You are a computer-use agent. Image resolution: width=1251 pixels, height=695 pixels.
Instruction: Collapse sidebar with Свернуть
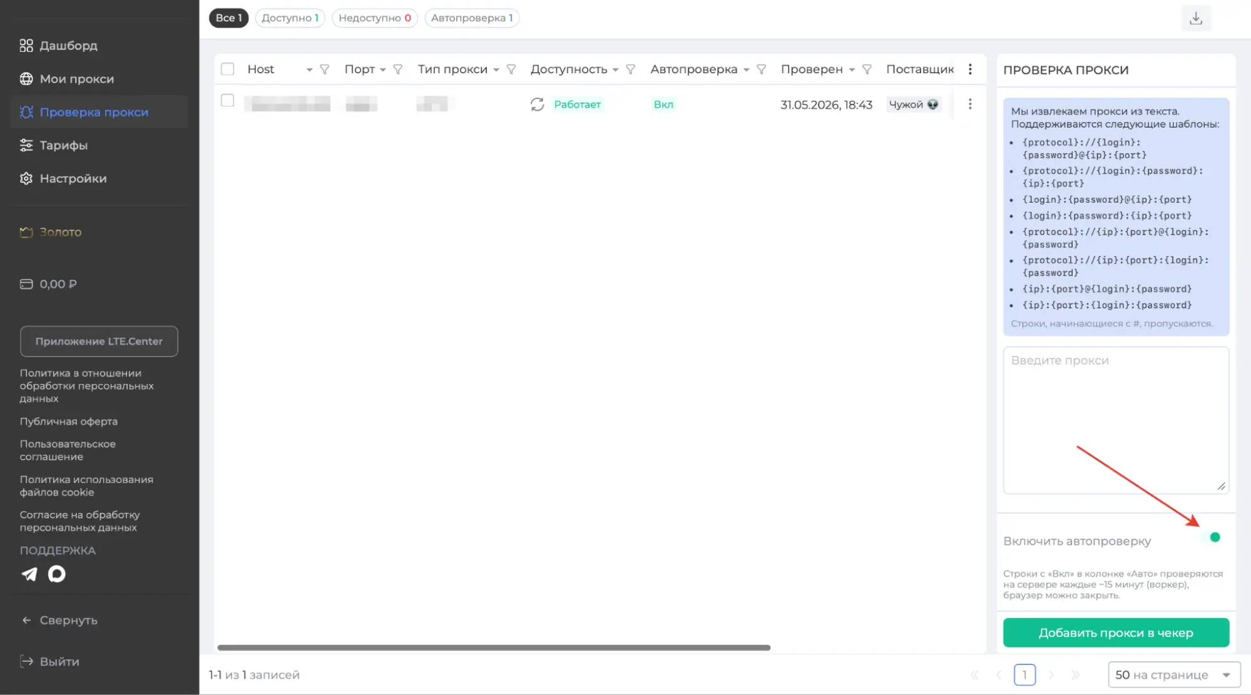pos(60,621)
